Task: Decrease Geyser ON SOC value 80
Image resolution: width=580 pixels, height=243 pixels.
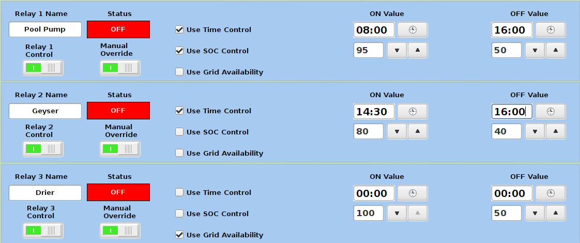Action: (x=397, y=132)
